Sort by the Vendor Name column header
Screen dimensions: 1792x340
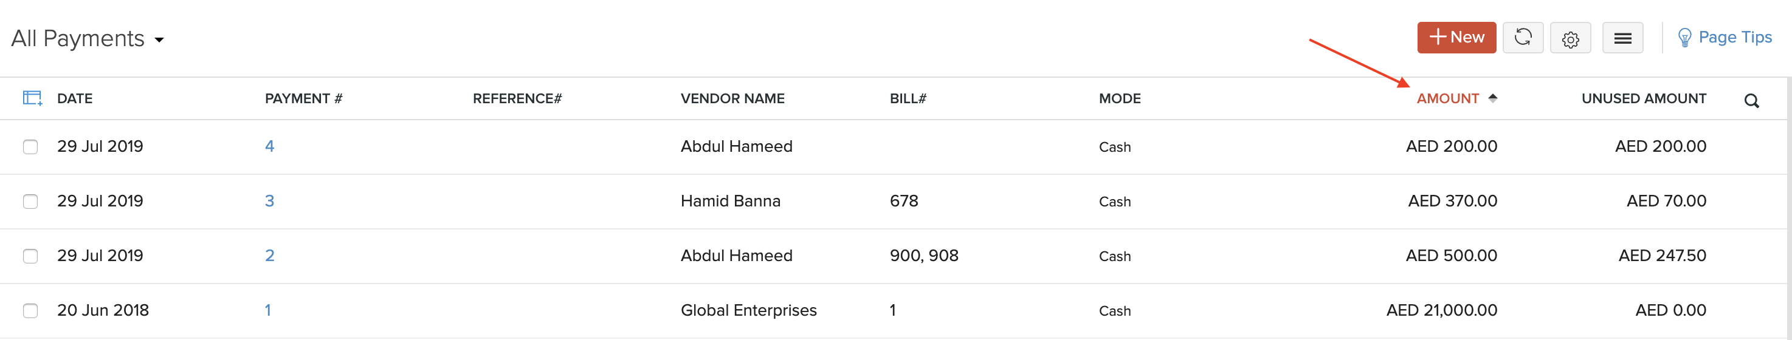732,99
